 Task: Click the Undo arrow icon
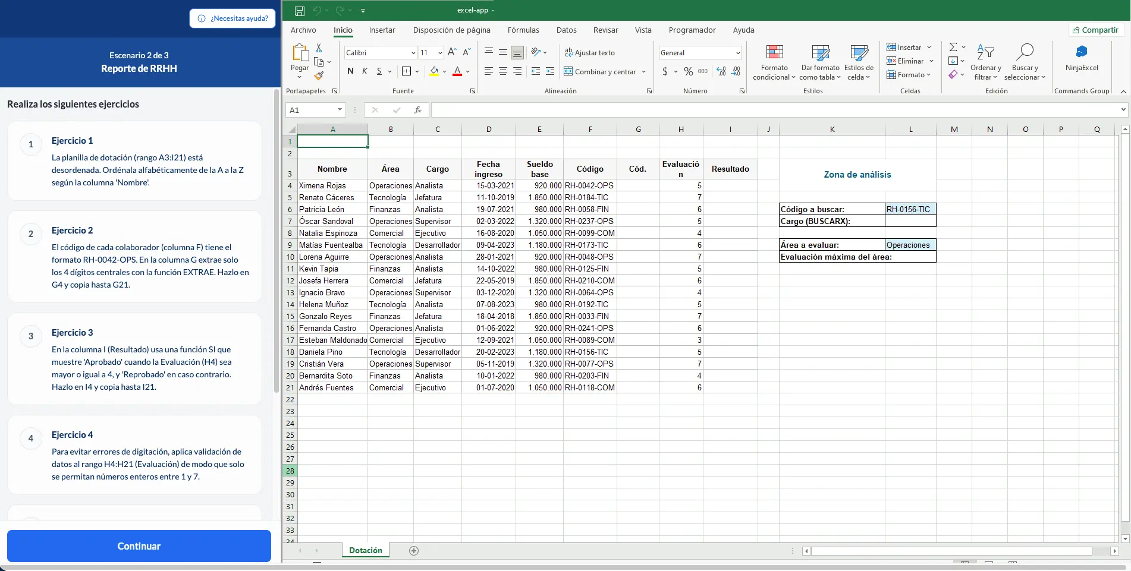point(317,11)
